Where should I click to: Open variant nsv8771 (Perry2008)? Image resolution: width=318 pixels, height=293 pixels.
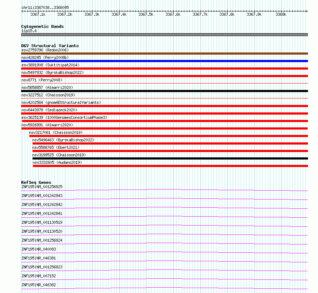point(42,80)
